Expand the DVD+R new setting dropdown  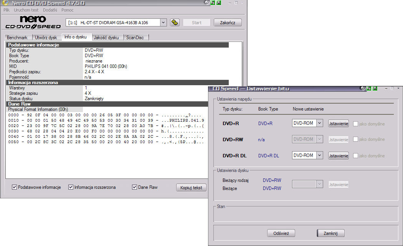319,123
